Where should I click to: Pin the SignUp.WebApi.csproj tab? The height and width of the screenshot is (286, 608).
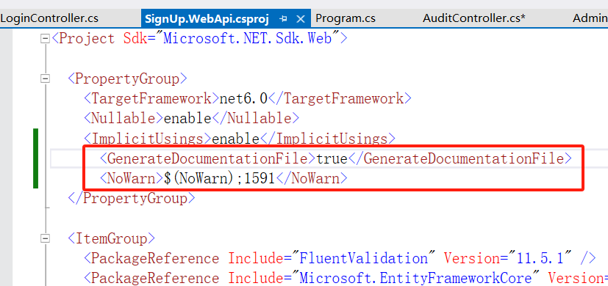pos(284,18)
